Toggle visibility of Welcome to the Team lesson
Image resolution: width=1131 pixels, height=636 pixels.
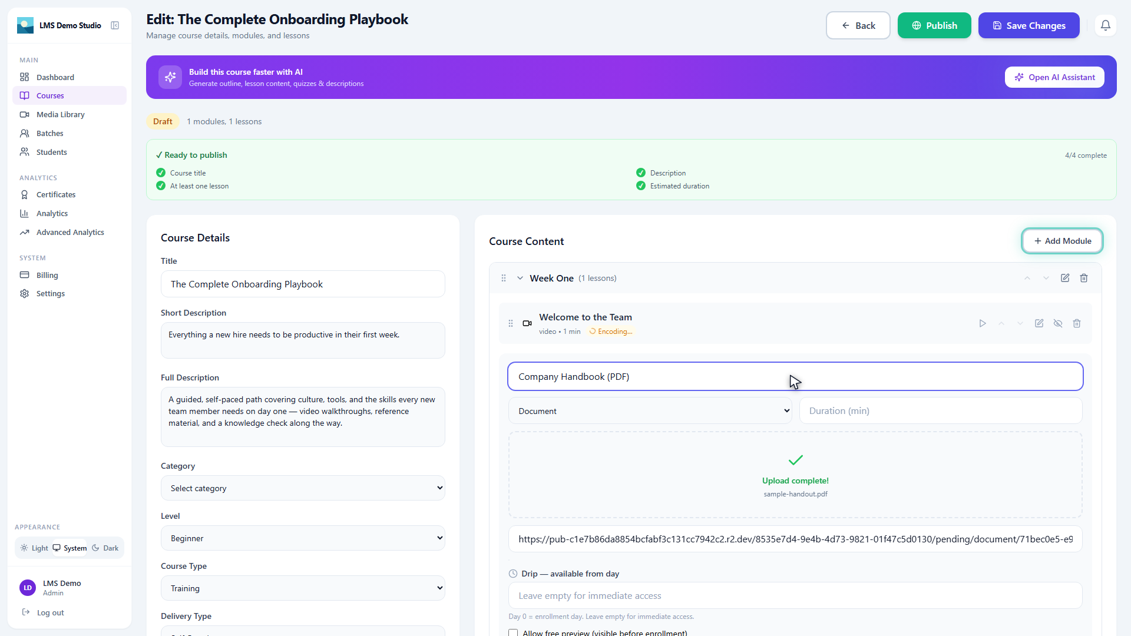1058,323
